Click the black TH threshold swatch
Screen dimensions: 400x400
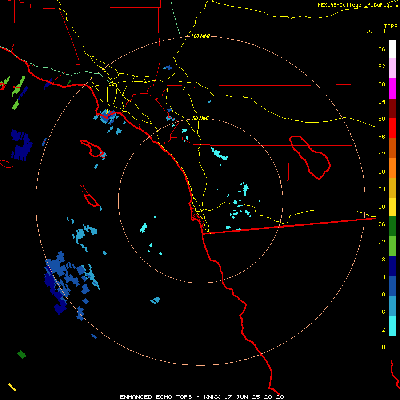pyautogui.click(x=392, y=346)
